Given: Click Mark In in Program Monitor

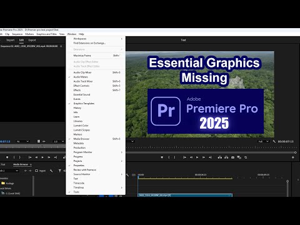Looking at the screenshot, I should (x=169, y=157).
